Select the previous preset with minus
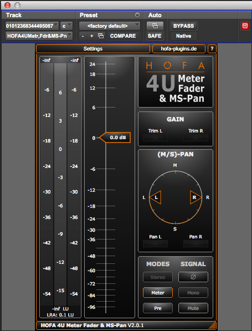This screenshot has width=252, height=331. click(83, 36)
